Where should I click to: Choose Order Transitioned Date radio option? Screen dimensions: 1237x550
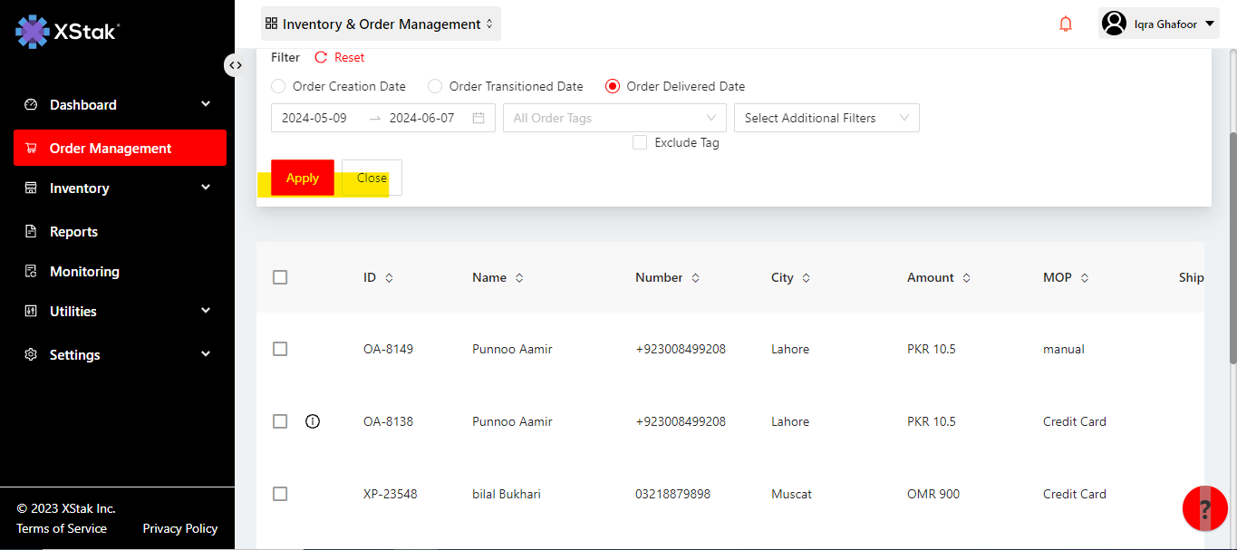435,87
